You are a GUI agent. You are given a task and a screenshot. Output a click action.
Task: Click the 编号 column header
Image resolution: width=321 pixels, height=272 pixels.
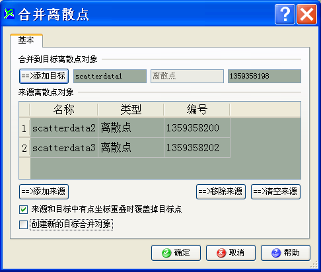click(197, 110)
